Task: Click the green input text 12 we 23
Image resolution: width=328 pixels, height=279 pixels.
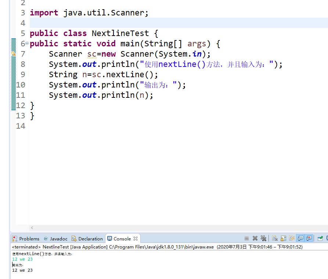Action: tap(22, 259)
